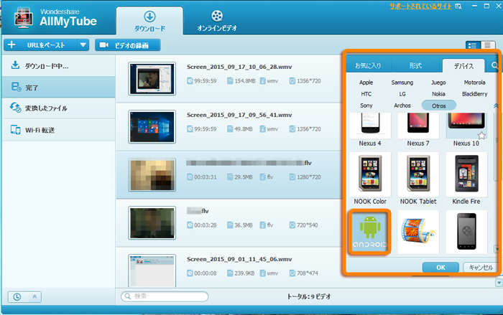Image resolution: width=503 pixels, height=315 pixels.
Task: Select the Nokia device category
Action: click(x=438, y=94)
